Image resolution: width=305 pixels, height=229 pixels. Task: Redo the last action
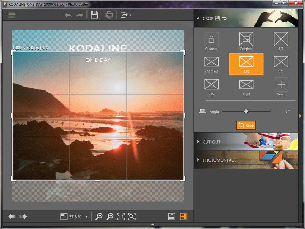click(79, 15)
